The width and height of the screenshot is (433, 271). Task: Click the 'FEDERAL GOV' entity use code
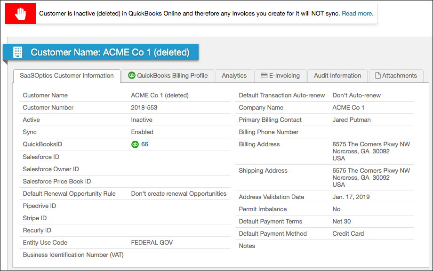[x=152, y=243]
